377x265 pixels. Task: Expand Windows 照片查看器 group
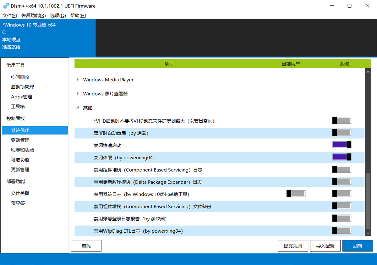[x=78, y=93]
